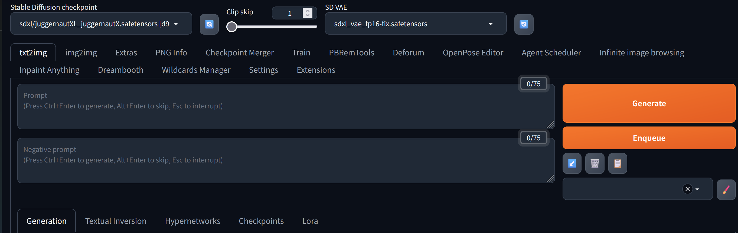Refresh the SD VAE list

click(x=524, y=24)
